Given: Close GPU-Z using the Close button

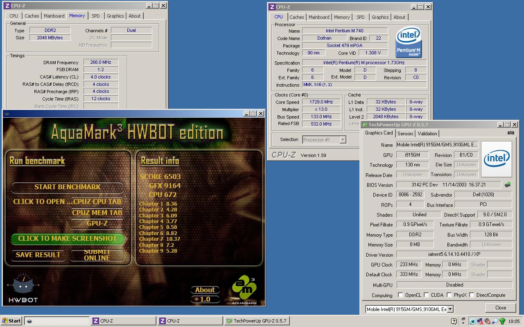Looking at the screenshot, I should (x=500, y=308).
